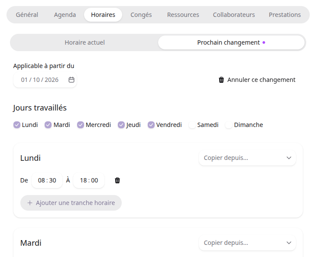Edit the Applicable à partir du date field
This screenshot has height=257, width=321.
45,80
